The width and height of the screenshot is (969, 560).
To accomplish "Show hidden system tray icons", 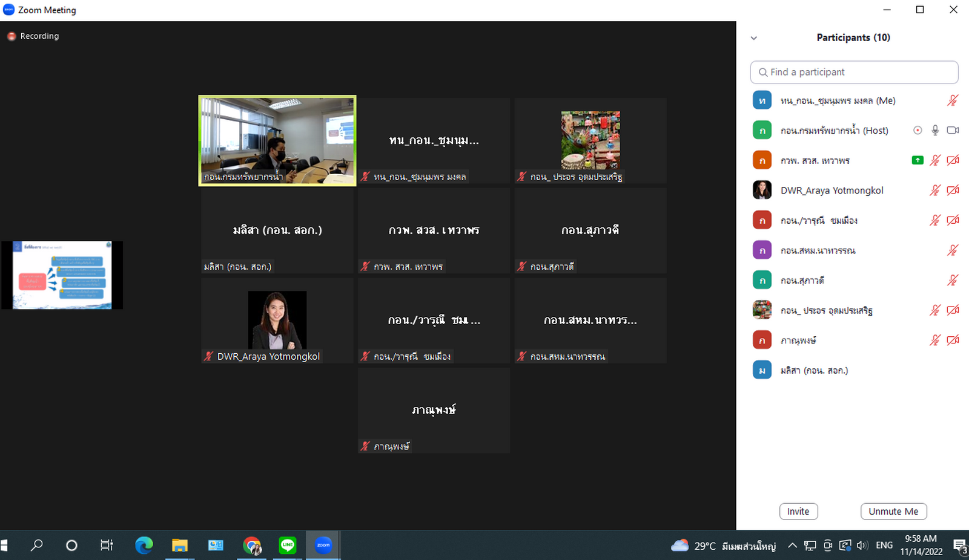I will [792, 545].
